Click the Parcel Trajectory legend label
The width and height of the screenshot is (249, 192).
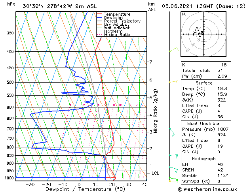click(x=122, y=21)
